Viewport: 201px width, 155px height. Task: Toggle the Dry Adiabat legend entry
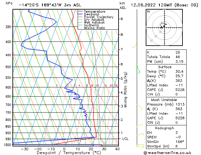[x=95, y=20]
